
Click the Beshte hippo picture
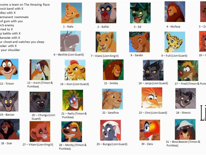[x=70, y=41]
